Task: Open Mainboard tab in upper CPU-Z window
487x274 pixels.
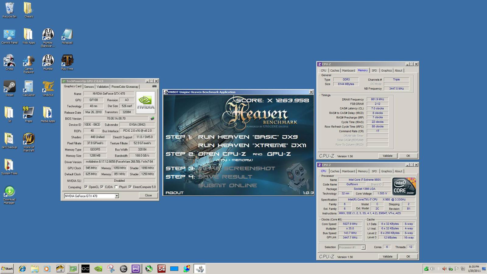Action: coord(349,70)
